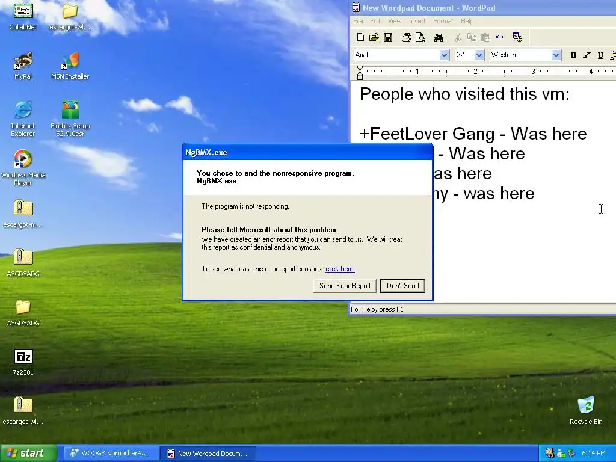Open the View menu in WordPad
The width and height of the screenshot is (616, 462).
coord(395,21)
